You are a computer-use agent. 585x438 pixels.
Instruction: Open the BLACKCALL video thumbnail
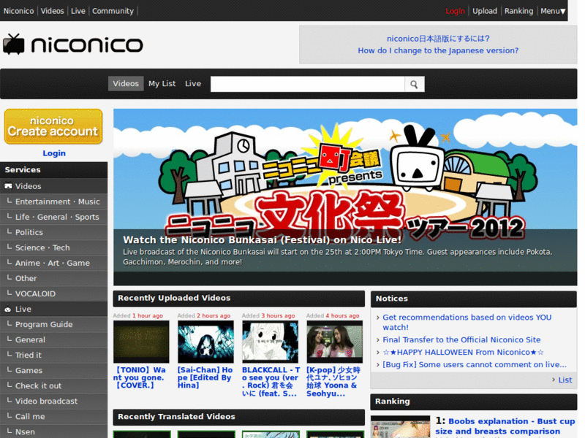pyautogui.click(x=270, y=342)
